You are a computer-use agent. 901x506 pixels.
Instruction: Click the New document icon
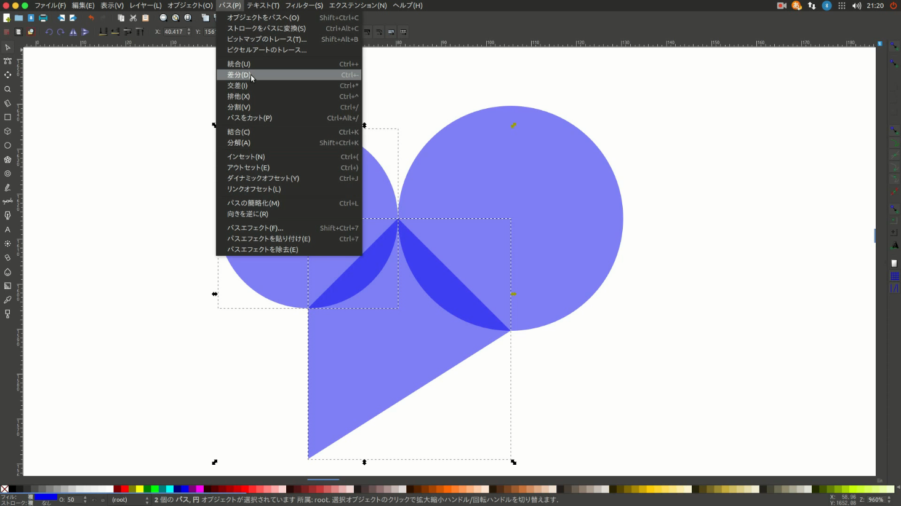point(7,18)
